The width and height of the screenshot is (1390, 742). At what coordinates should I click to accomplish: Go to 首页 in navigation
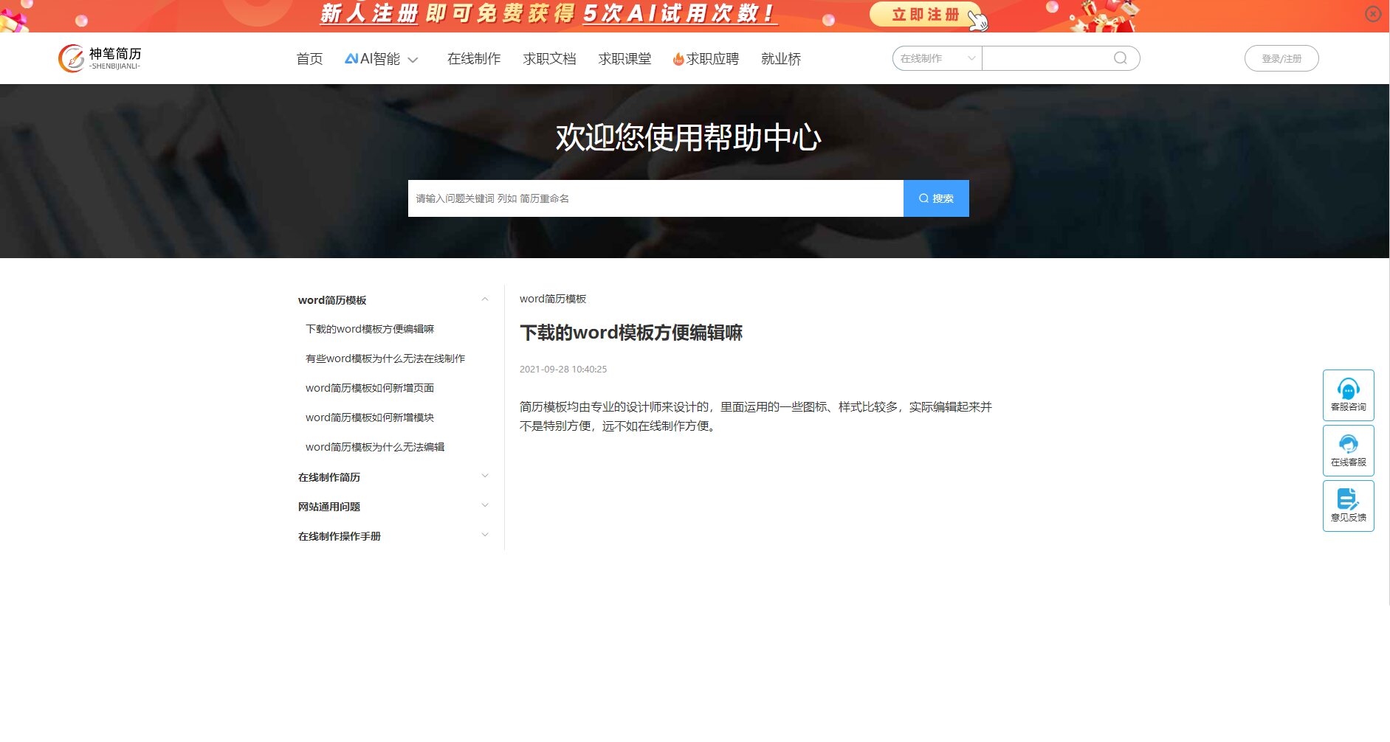pos(309,59)
